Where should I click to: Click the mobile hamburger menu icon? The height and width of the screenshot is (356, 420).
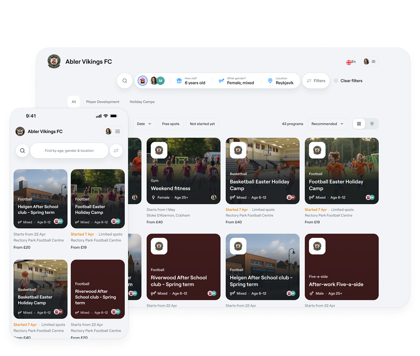pos(118,131)
